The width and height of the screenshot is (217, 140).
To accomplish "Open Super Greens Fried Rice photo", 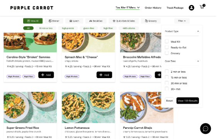I will tap(30, 107).
